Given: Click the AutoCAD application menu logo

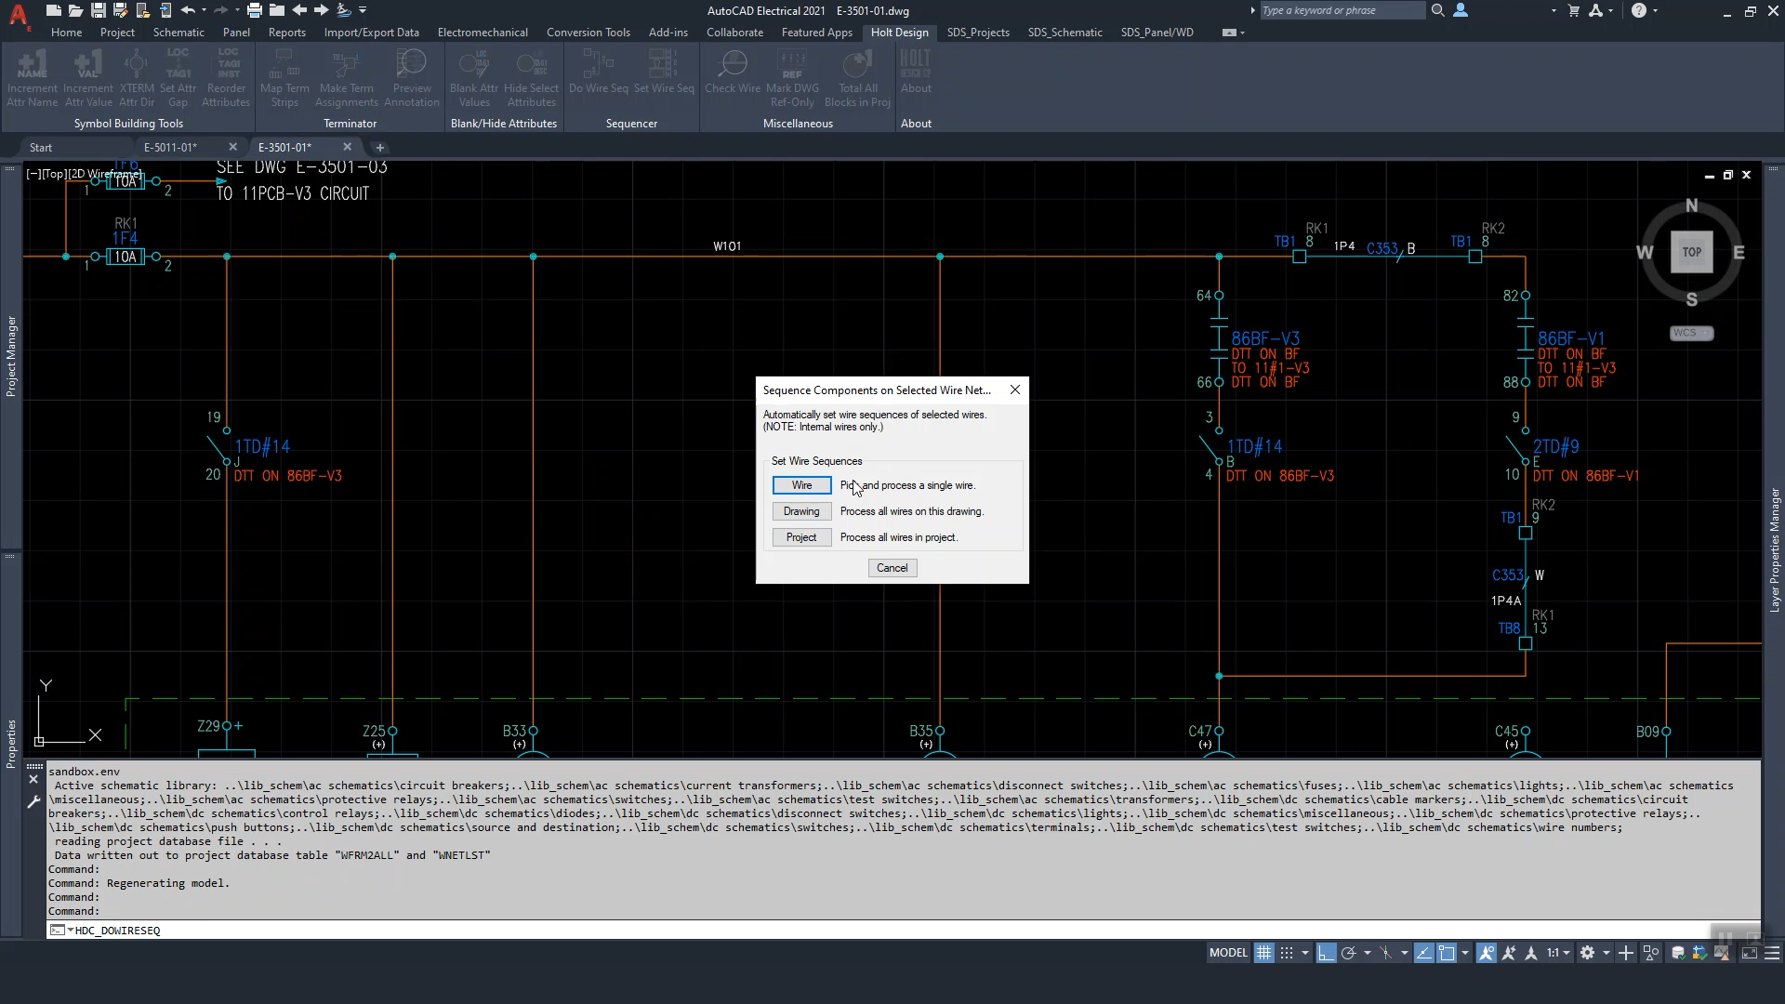Looking at the screenshot, I should click(x=18, y=13).
